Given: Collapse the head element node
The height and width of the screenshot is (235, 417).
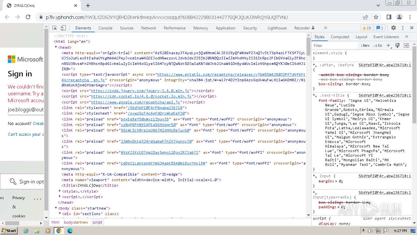Looking at the screenshot, I should (56, 47).
